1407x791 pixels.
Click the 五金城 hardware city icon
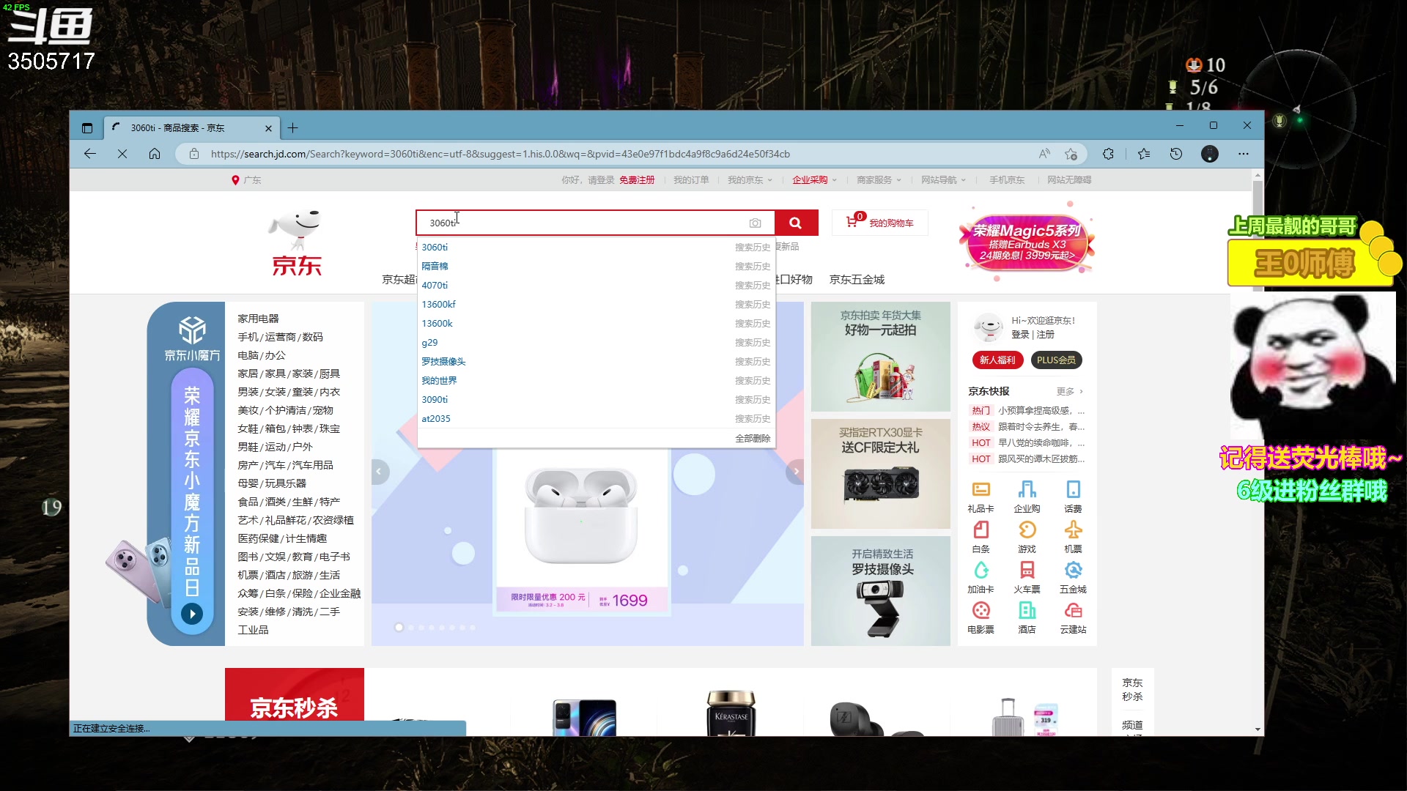click(x=1074, y=570)
